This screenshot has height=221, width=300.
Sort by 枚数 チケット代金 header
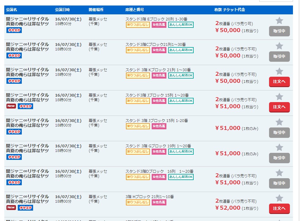[230, 10]
